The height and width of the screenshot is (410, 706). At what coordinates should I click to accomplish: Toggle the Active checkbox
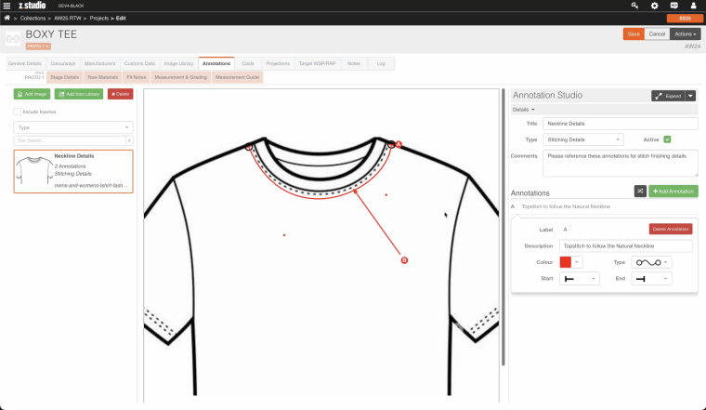click(667, 139)
